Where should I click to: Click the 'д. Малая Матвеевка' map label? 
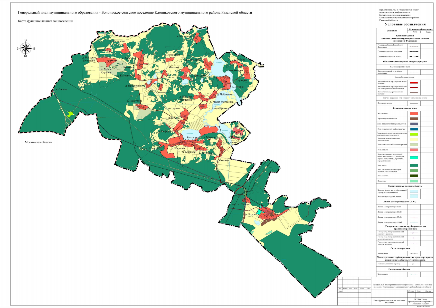point(221,102)
